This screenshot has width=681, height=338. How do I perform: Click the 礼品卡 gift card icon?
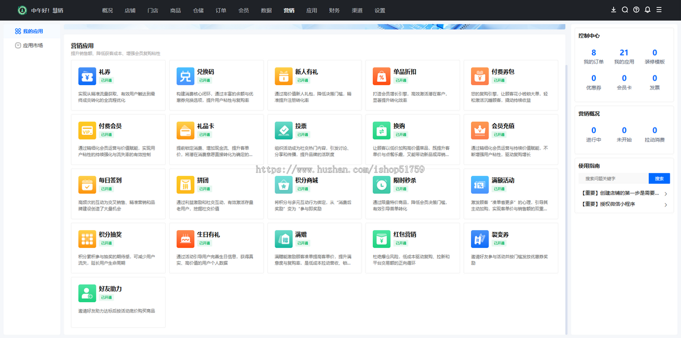[x=186, y=130]
